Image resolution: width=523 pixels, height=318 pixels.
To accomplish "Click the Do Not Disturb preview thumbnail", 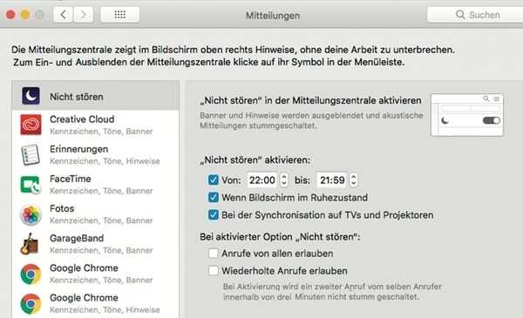I will [467, 115].
